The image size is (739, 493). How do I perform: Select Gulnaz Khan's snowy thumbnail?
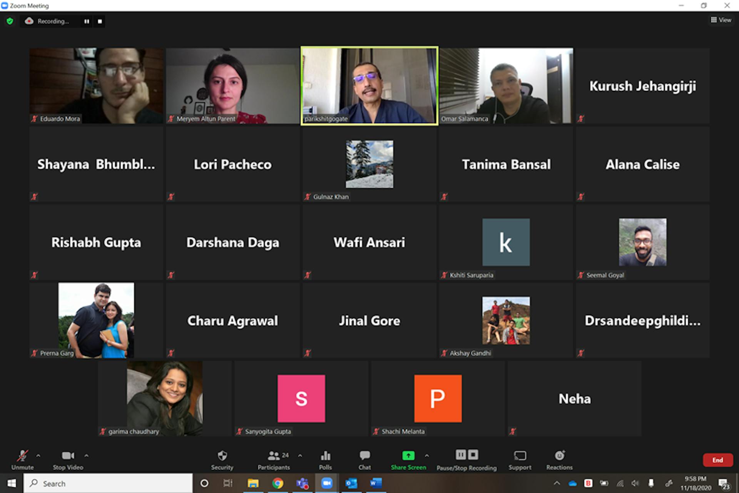click(x=369, y=164)
